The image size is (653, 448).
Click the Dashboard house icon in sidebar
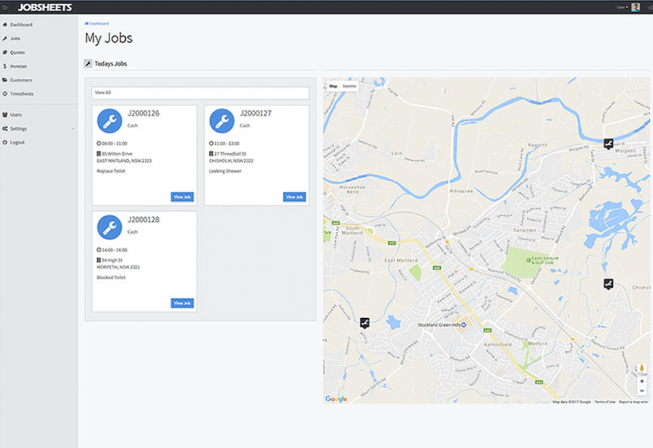[5, 24]
